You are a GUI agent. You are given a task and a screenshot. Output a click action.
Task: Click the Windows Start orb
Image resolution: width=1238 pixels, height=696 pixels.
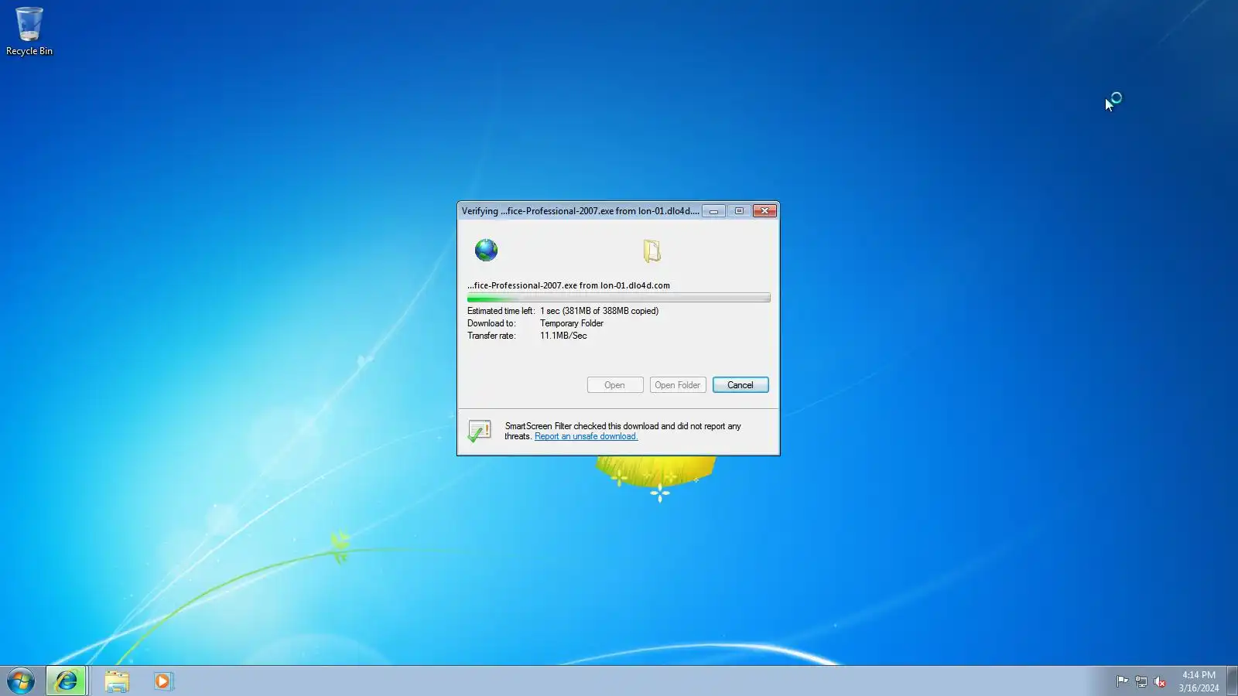21,681
